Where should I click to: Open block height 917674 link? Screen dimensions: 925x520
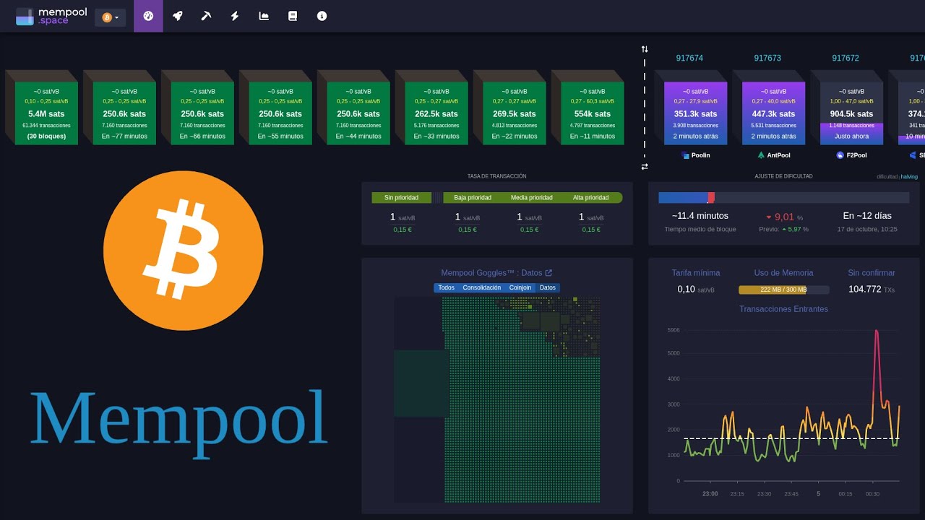click(x=689, y=58)
